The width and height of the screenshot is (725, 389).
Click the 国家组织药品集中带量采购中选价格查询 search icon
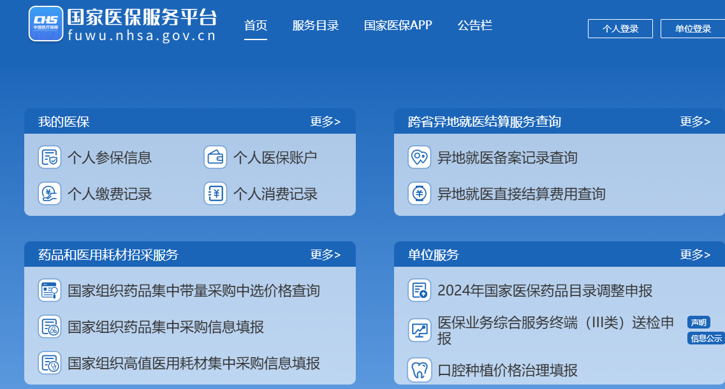pyautogui.click(x=50, y=291)
